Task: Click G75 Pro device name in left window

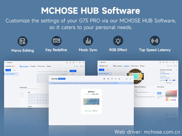Action: click(8, 66)
